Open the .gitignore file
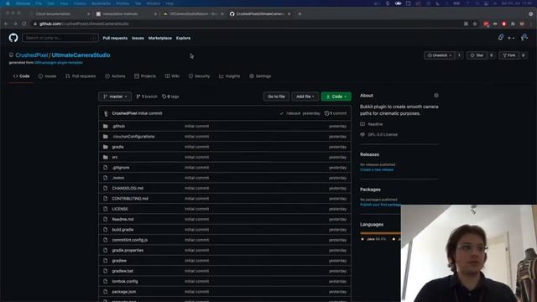 point(121,168)
